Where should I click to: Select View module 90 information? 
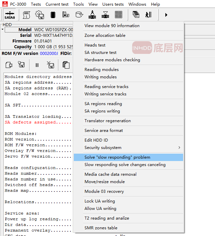pyautogui.click(x=128, y=26)
